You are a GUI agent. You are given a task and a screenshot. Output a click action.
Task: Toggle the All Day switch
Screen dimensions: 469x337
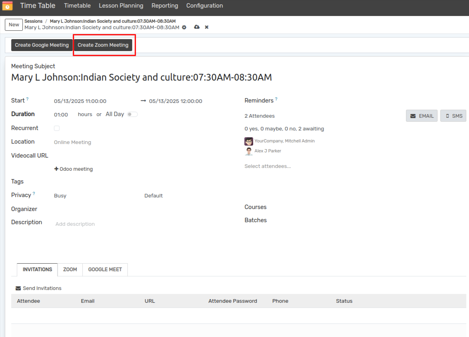point(132,114)
